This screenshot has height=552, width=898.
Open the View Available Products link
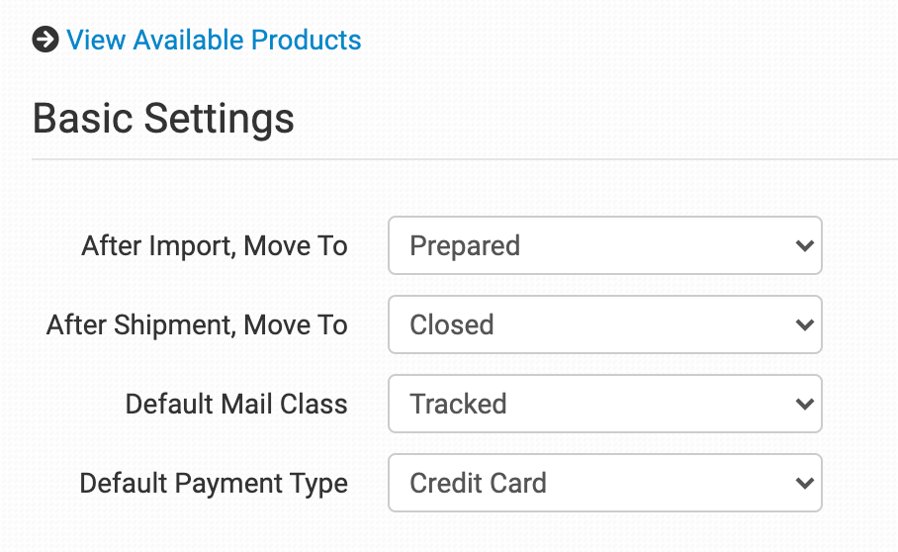pos(214,41)
